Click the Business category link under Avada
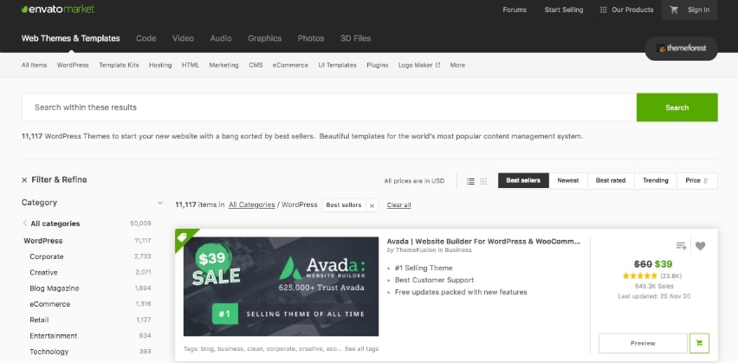The height and width of the screenshot is (363, 738). pyautogui.click(x=457, y=250)
